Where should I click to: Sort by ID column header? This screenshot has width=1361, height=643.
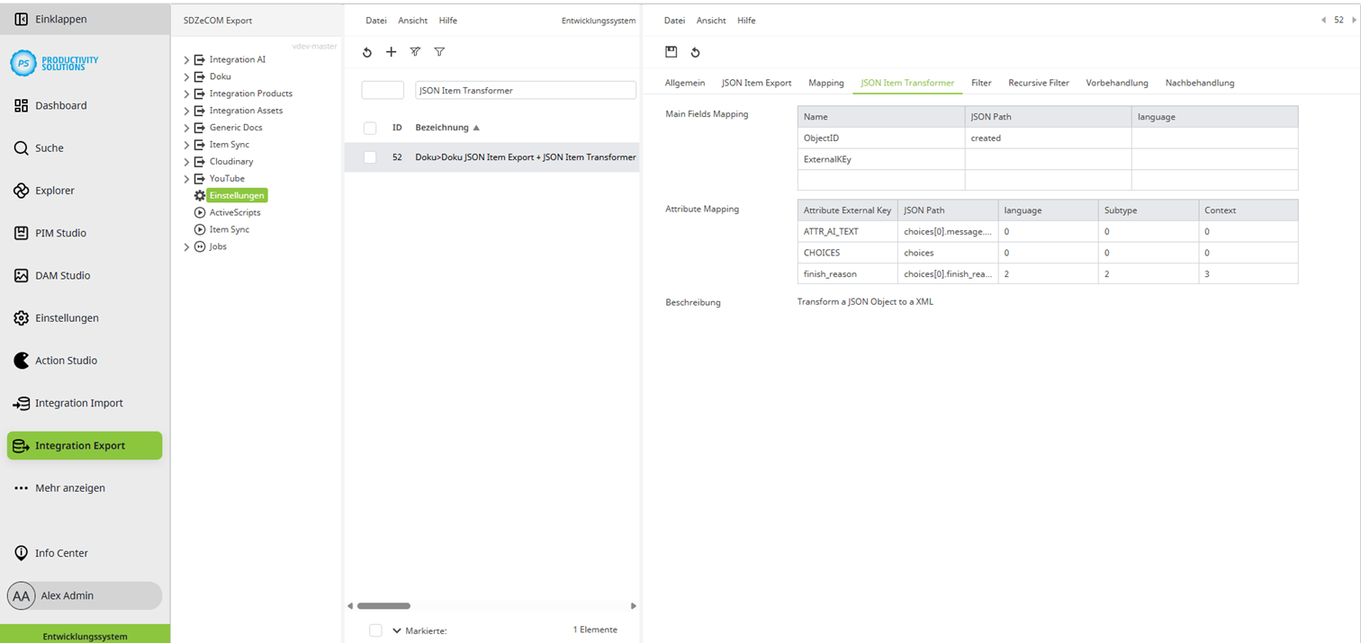pyautogui.click(x=397, y=128)
